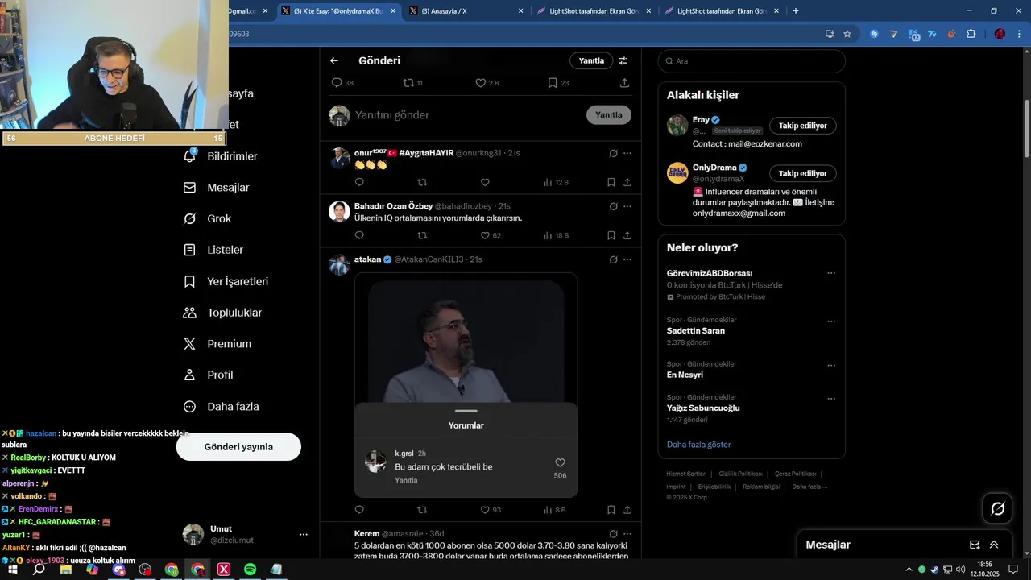1031x580 pixels.
Task: Open Profil in the sidebar
Action: pyautogui.click(x=208, y=375)
